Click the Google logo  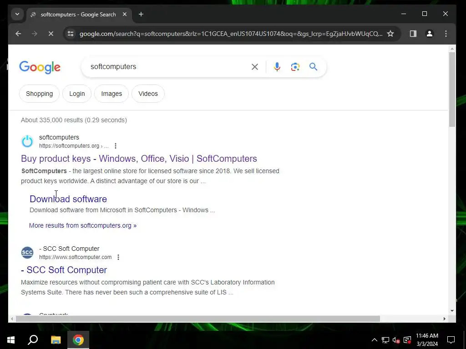(40, 67)
